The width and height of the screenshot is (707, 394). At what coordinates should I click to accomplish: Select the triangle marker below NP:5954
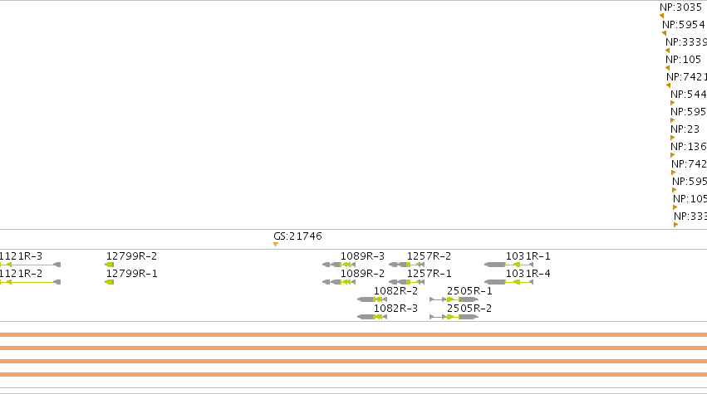[x=664, y=33]
